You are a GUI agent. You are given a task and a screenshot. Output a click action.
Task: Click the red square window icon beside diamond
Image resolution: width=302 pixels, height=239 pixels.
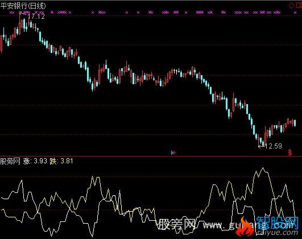pyautogui.click(x=299, y=5)
